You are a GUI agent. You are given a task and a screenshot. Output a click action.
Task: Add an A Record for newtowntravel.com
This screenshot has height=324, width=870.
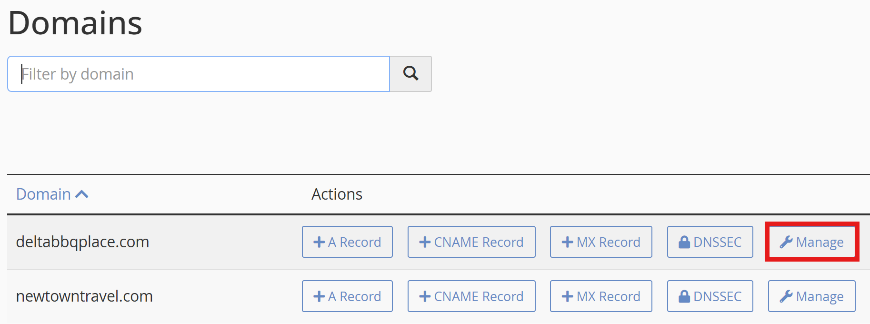(347, 296)
